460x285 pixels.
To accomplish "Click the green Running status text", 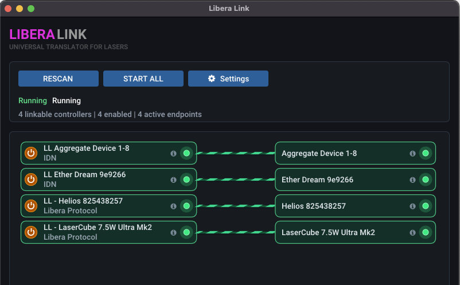I will (33, 100).
